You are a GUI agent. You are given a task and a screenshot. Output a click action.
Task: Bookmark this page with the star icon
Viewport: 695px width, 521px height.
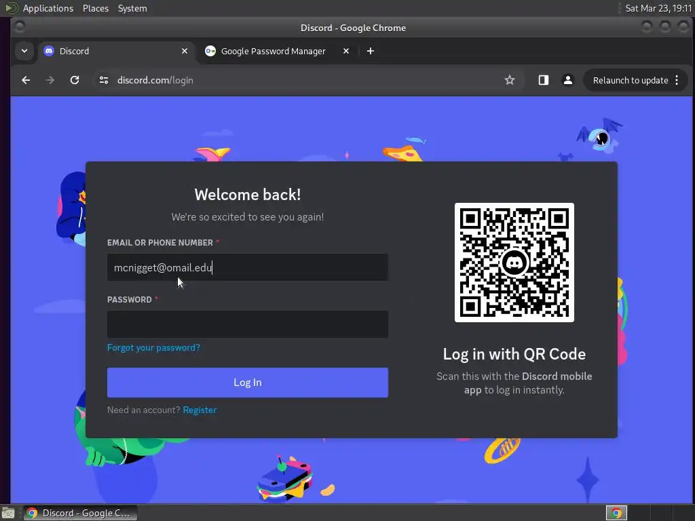tap(510, 80)
